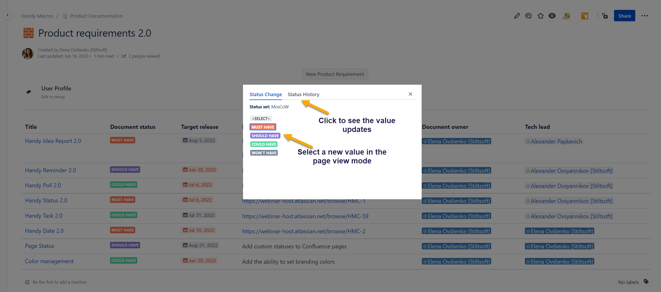Click the New Product Requirement button
This screenshot has width=661, height=292.
click(x=335, y=74)
